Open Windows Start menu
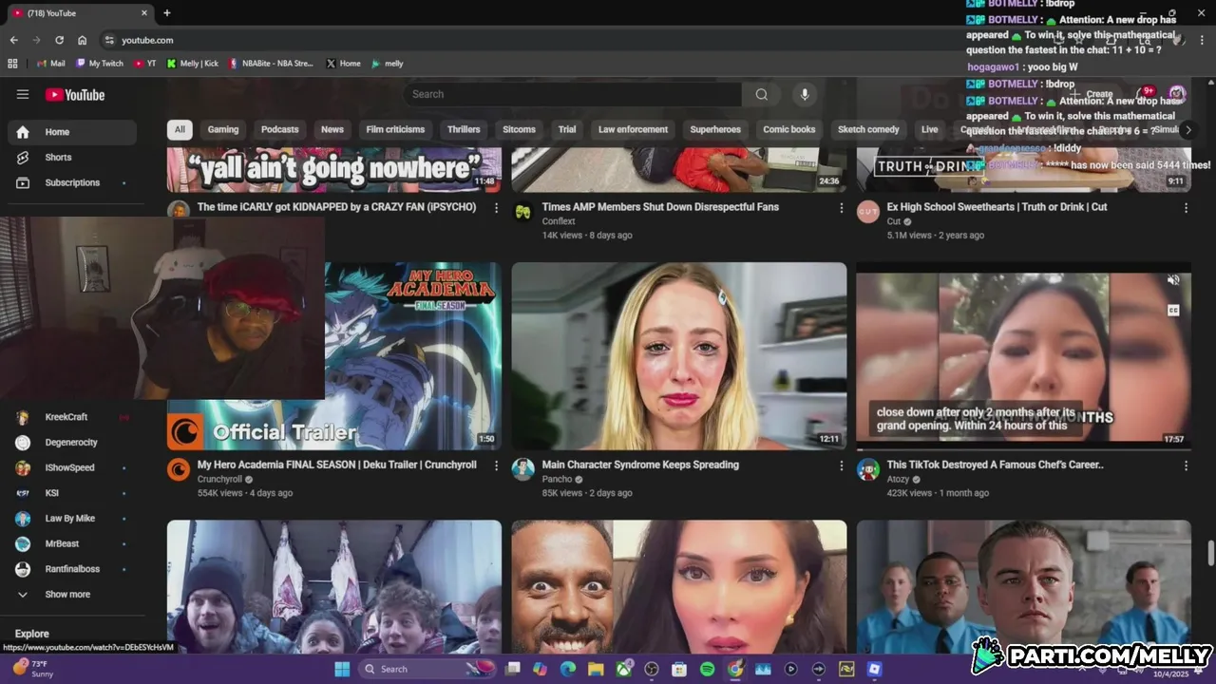This screenshot has height=684, width=1216. tap(342, 669)
